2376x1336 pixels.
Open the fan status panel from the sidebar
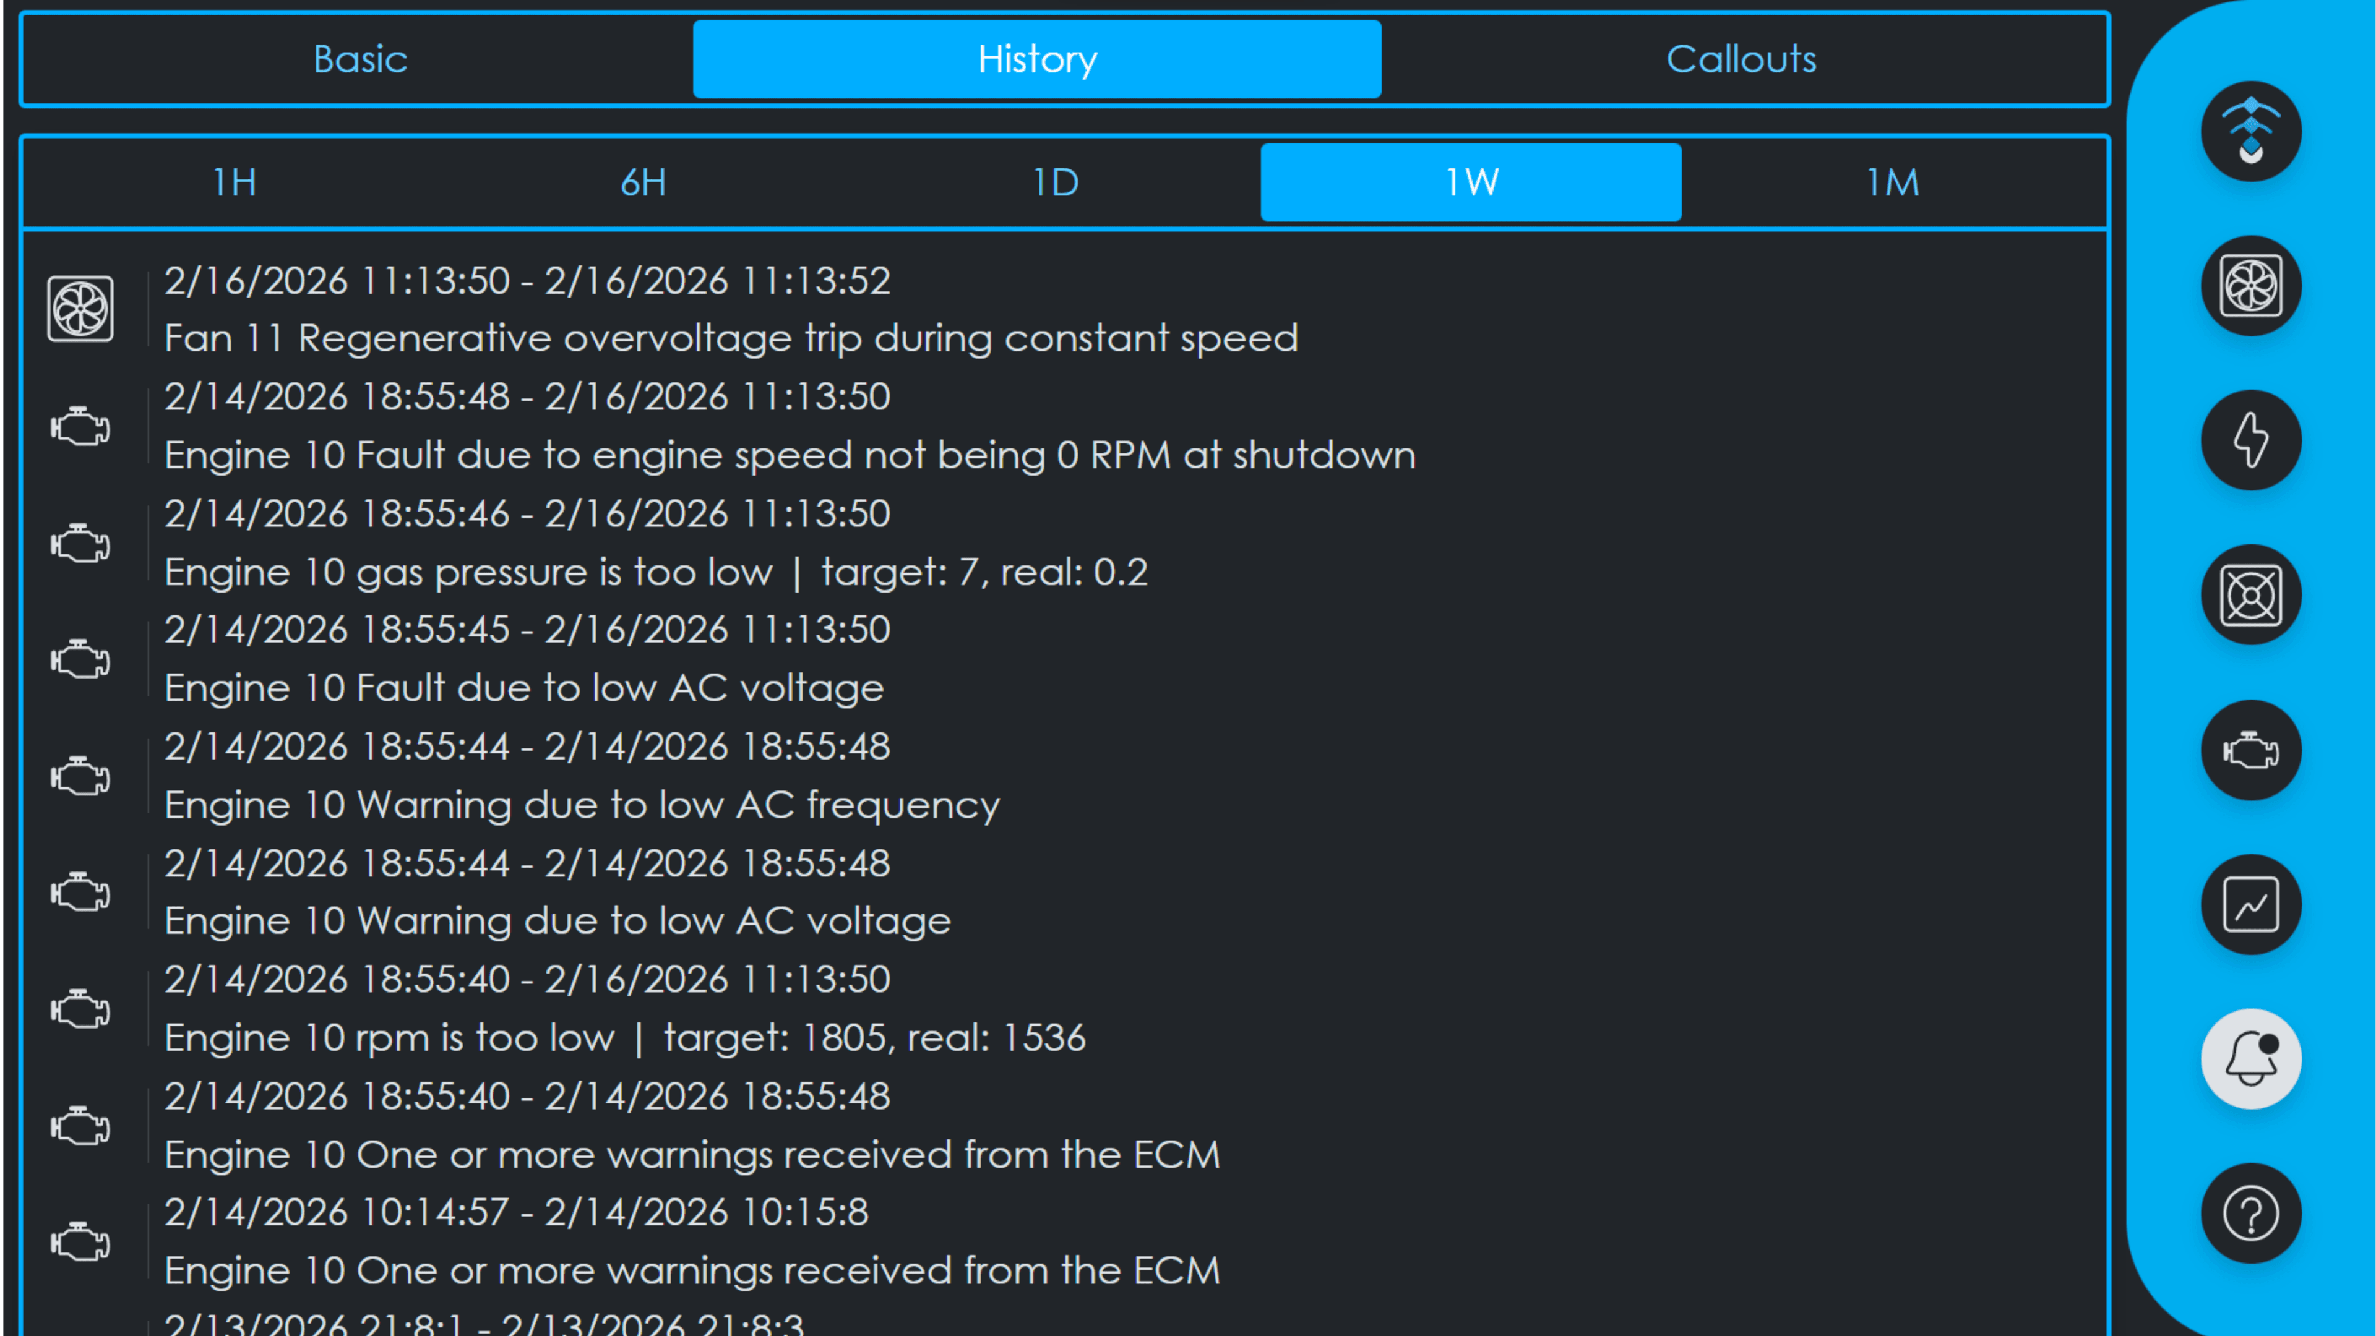click(x=2250, y=286)
